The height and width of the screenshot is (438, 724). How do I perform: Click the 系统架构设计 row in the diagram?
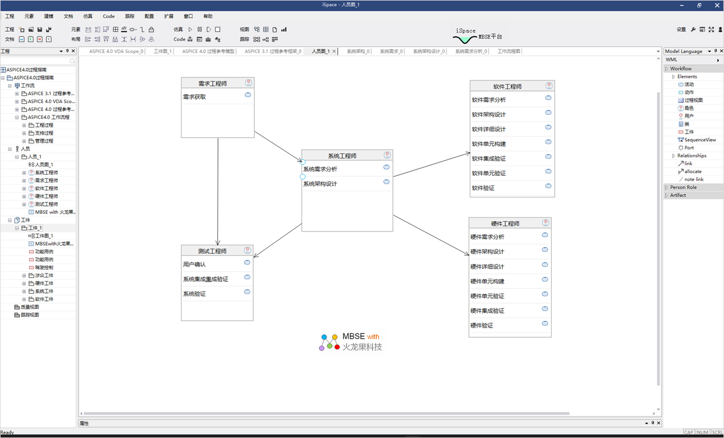coord(347,184)
